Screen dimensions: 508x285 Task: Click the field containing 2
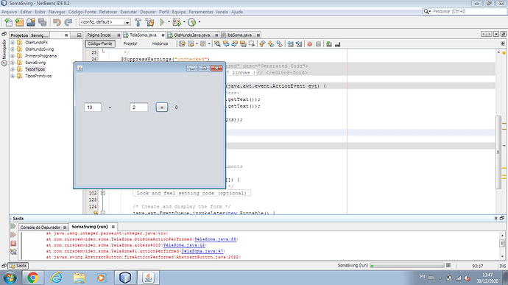click(x=138, y=108)
